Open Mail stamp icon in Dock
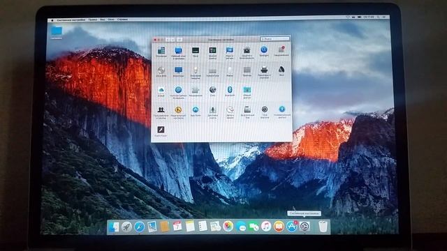447x251 pixels. tap(152, 227)
